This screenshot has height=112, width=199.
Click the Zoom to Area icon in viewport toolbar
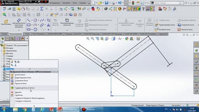click(x=93, y=39)
